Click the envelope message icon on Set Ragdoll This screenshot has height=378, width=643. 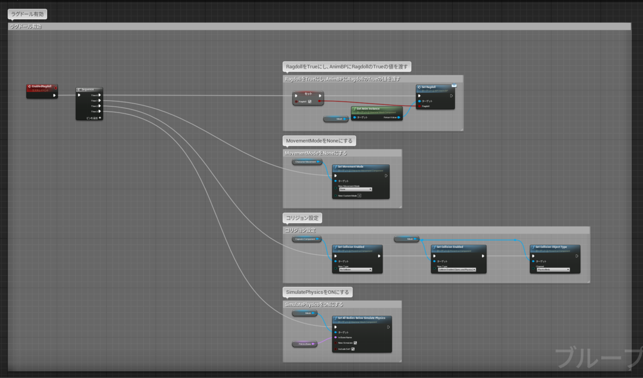(x=454, y=86)
